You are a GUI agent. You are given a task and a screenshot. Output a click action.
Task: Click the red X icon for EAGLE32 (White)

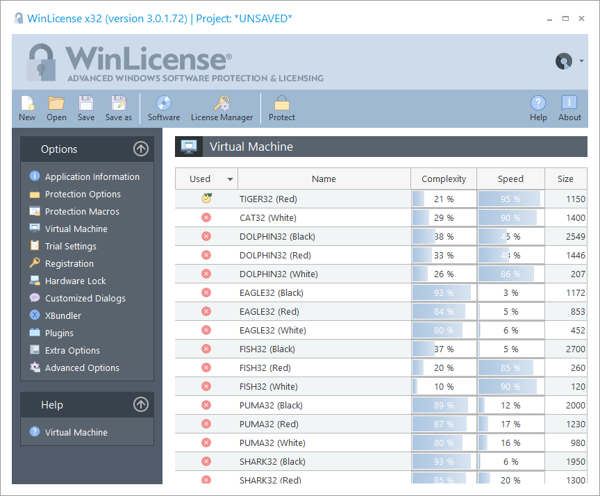(x=206, y=330)
